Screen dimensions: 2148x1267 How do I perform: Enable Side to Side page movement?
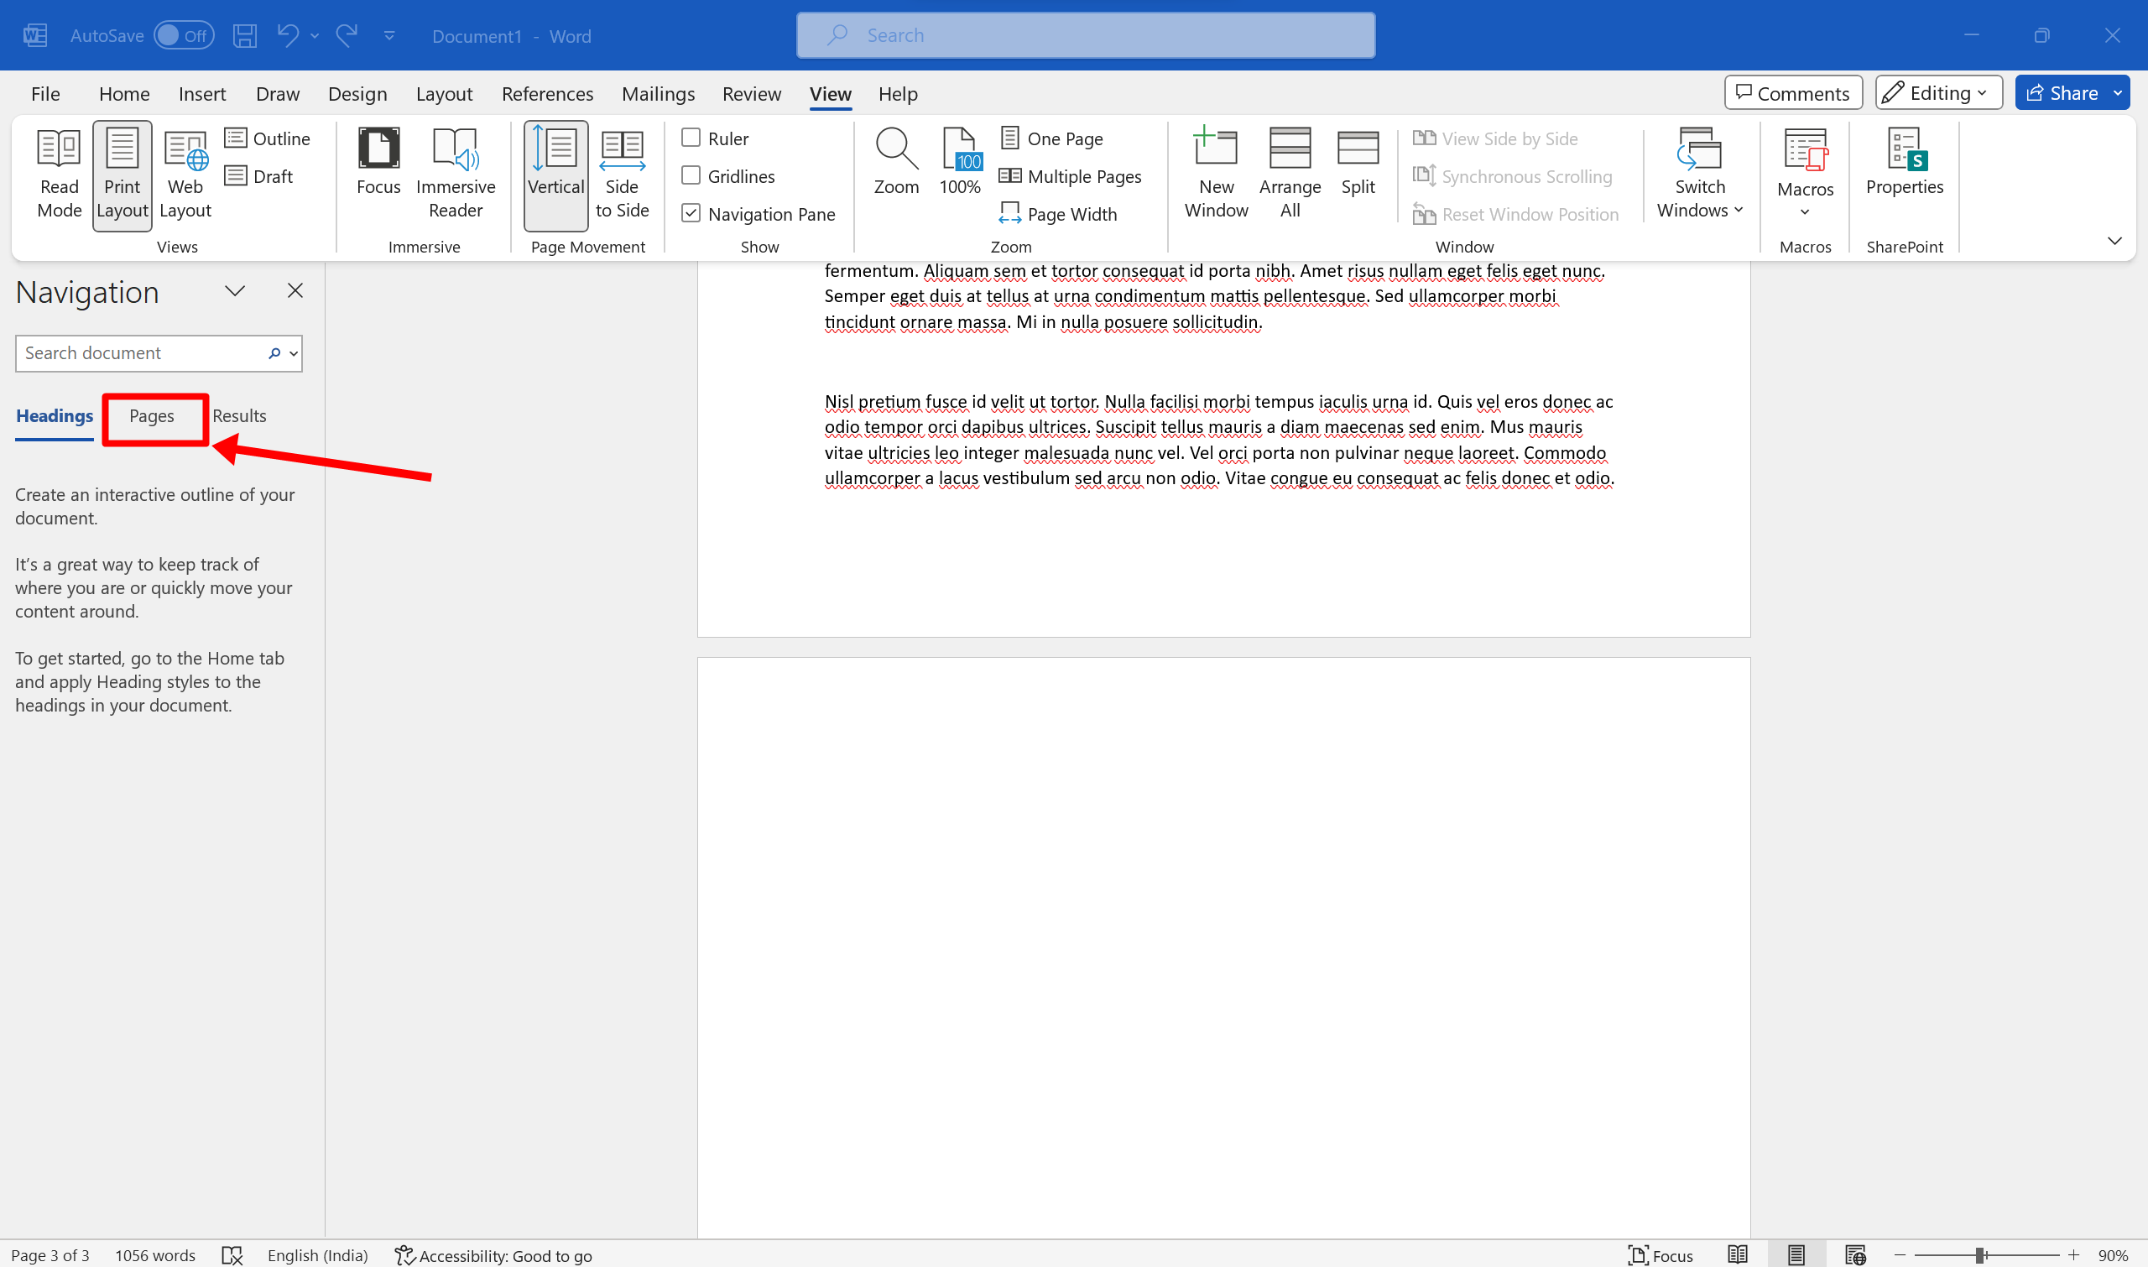[623, 174]
